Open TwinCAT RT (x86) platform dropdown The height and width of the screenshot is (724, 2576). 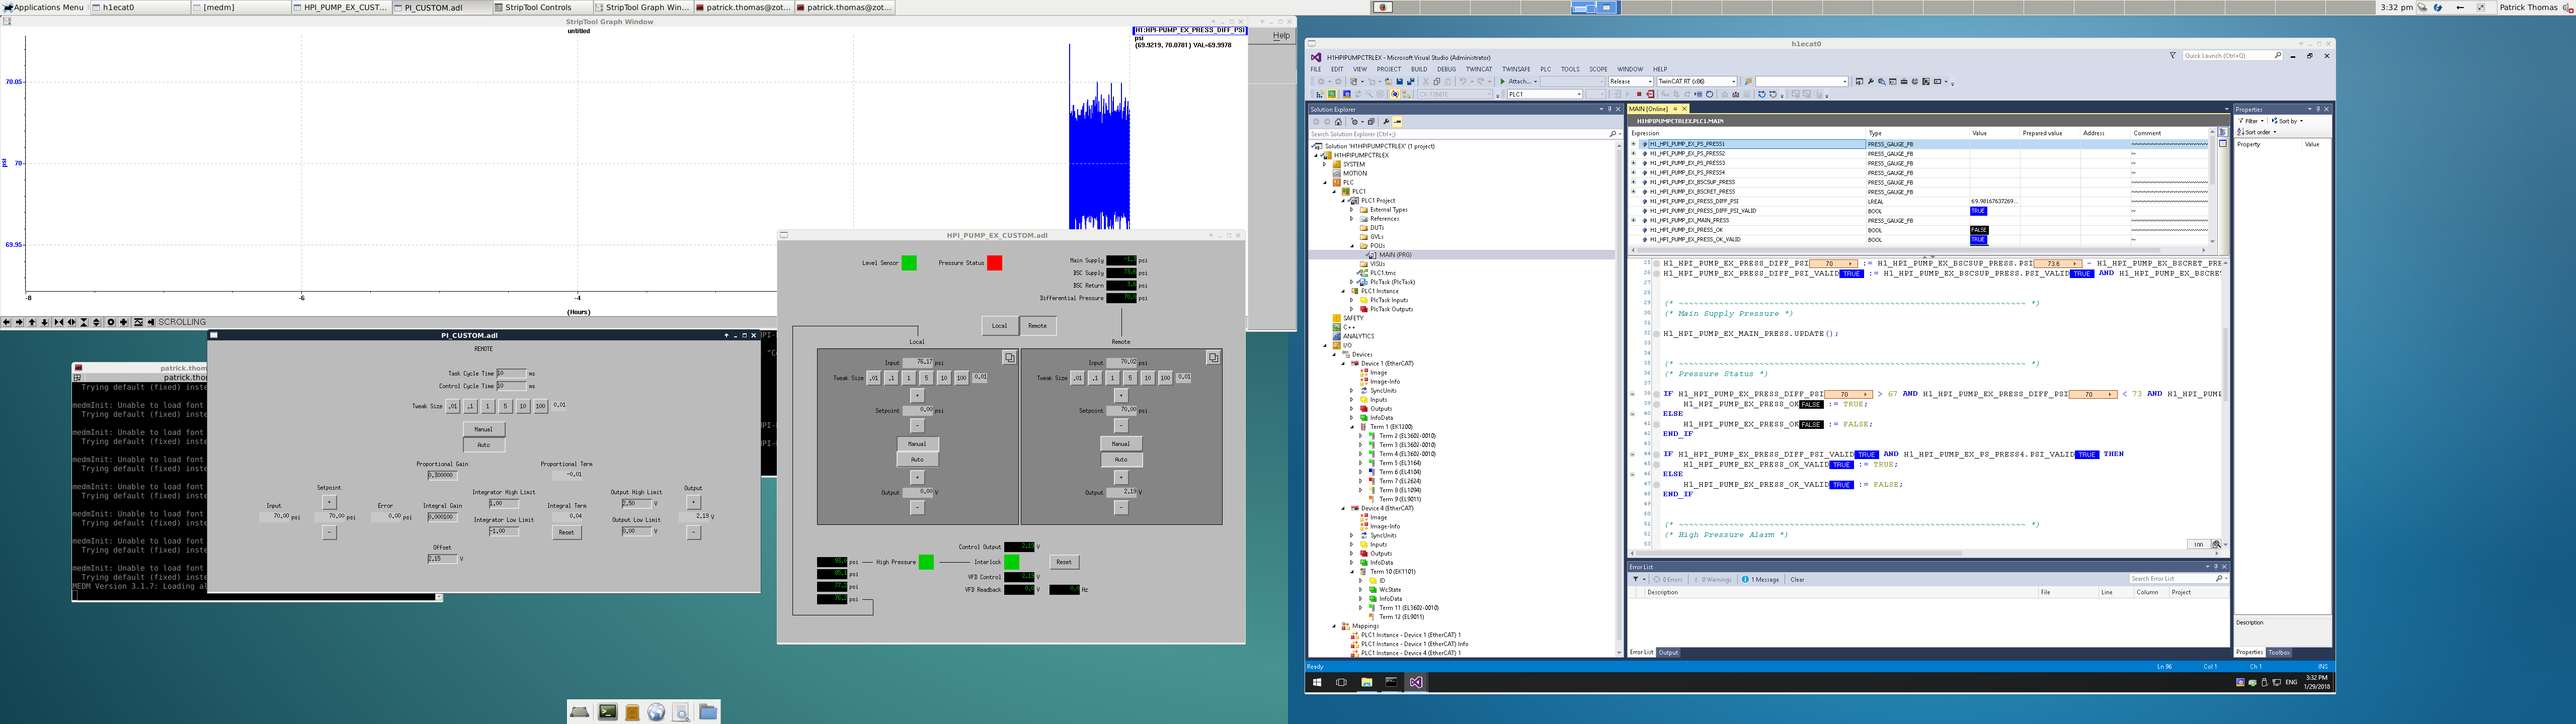point(1697,81)
